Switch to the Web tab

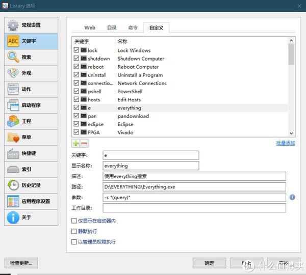90,28
